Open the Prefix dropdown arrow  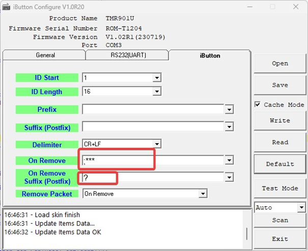[x=229, y=109]
